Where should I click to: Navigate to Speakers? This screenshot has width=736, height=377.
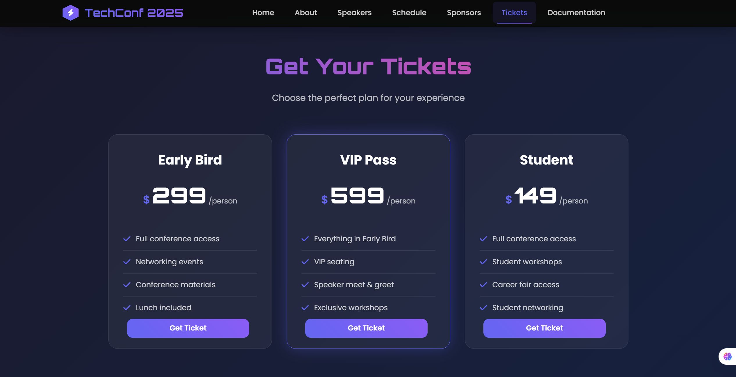point(354,13)
